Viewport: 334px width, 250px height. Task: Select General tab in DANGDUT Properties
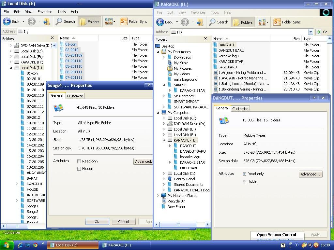coord(222,108)
